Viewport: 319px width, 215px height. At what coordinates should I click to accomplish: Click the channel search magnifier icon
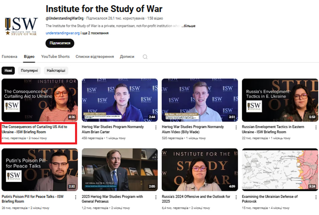tap(145, 57)
